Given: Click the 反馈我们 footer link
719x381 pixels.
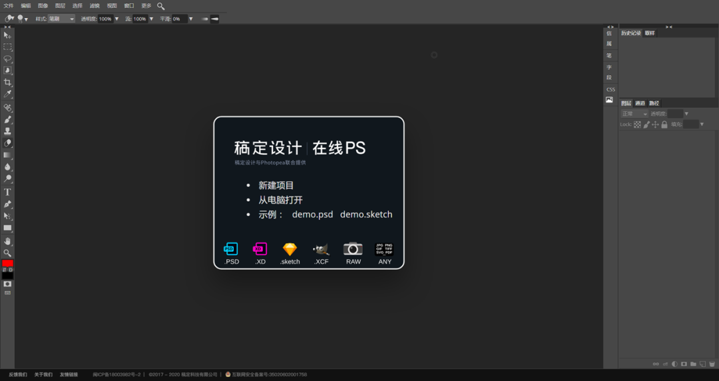Looking at the screenshot, I should point(18,374).
